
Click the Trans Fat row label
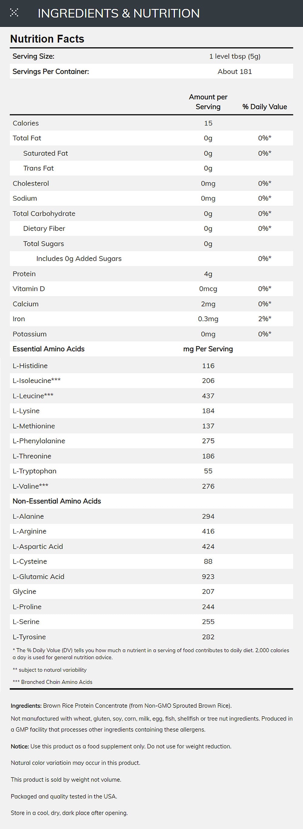(x=38, y=168)
